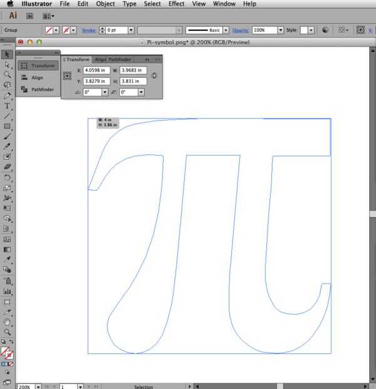This screenshot has height=389, width=376.
Task: Open the Arrange Documents dropdown
Action: [48, 16]
